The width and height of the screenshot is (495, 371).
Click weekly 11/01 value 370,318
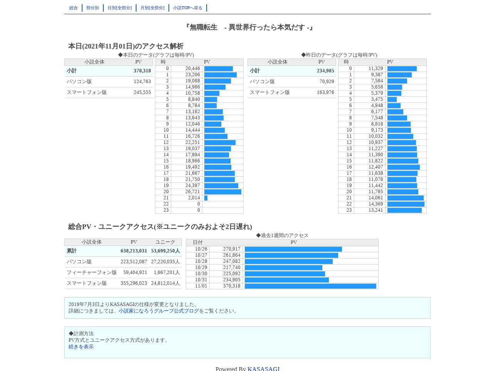click(x=232, y=286)
